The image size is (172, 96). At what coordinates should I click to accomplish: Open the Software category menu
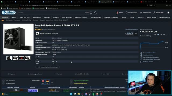[x=141, y=17]
